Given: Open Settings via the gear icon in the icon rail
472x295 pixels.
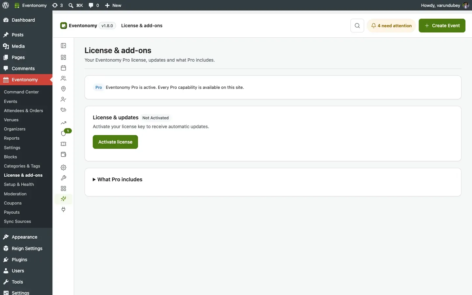Looking at the screenshot, I should [x=64, y=167].
